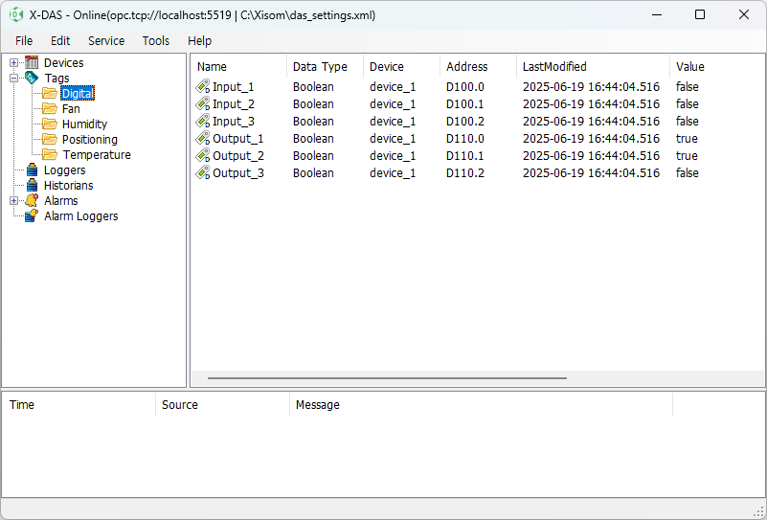Open the Service menu

click(106, 41)
